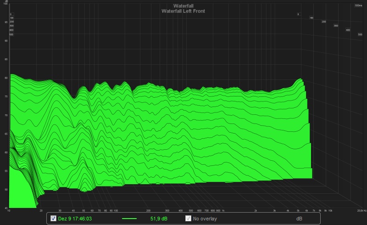This screenshot has width=367, height=225.
Task: Click the 45 dB vertical axis label
Action: (x=6, y=208)
